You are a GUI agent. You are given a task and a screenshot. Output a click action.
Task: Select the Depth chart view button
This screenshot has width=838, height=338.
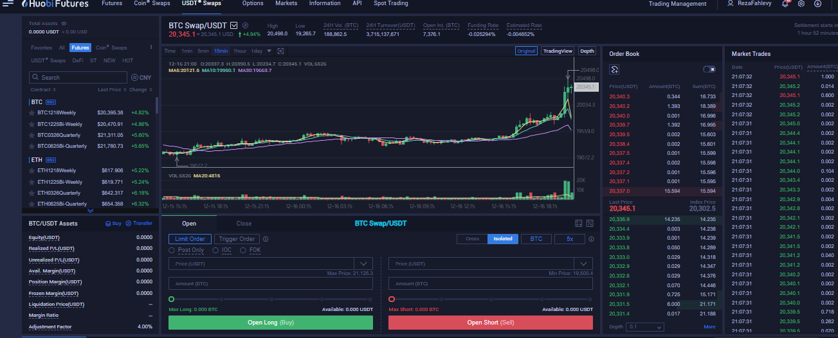[587, 51]
